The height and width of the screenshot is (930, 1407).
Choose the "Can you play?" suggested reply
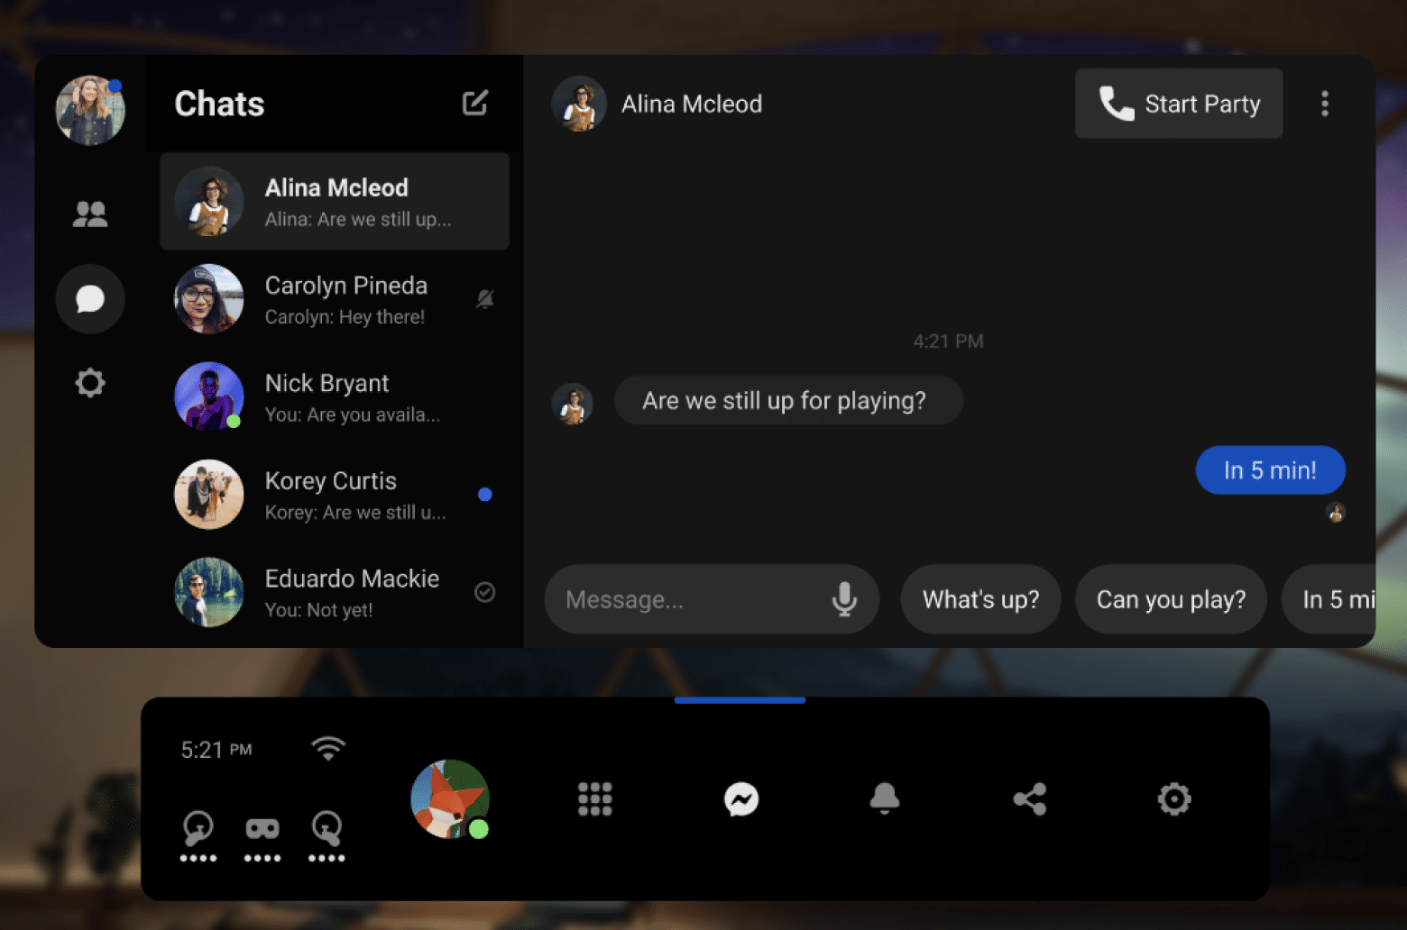(x=1171, y=599)
